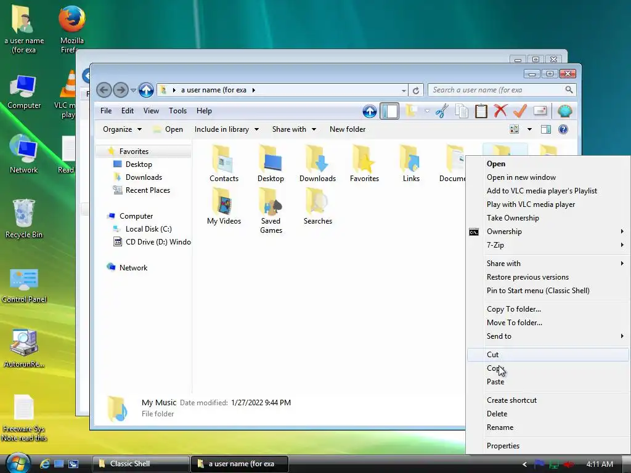Image resolution: width=631 pixels, height=473 pixels.
Task: Click the scissors Cut toolbar icon
Action: coord(442,111)
